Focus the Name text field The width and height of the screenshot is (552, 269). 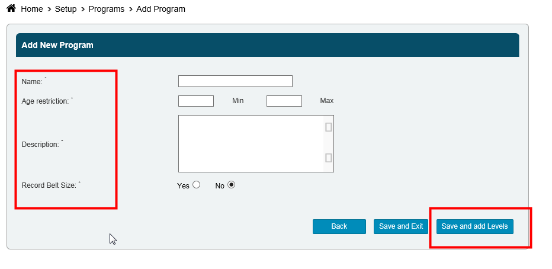click(235, 81)
